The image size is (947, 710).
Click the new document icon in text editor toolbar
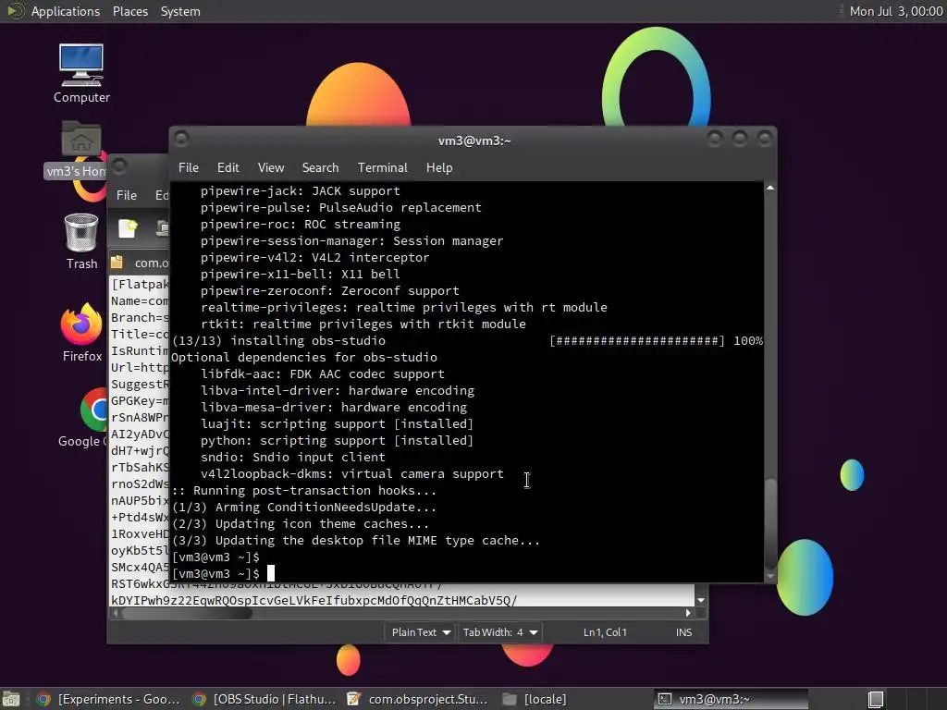[128, 228]
